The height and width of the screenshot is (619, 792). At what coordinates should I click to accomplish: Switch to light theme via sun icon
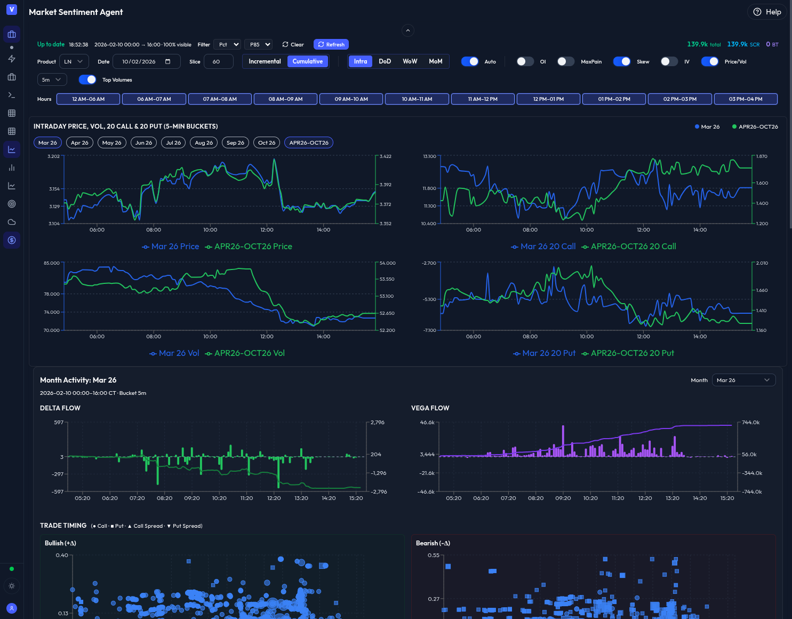pos(12,586)
